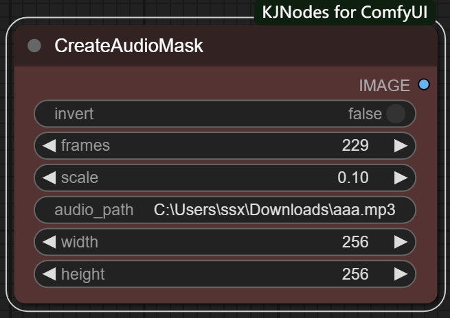Increase width with right arrow

[x=401, y=242]
